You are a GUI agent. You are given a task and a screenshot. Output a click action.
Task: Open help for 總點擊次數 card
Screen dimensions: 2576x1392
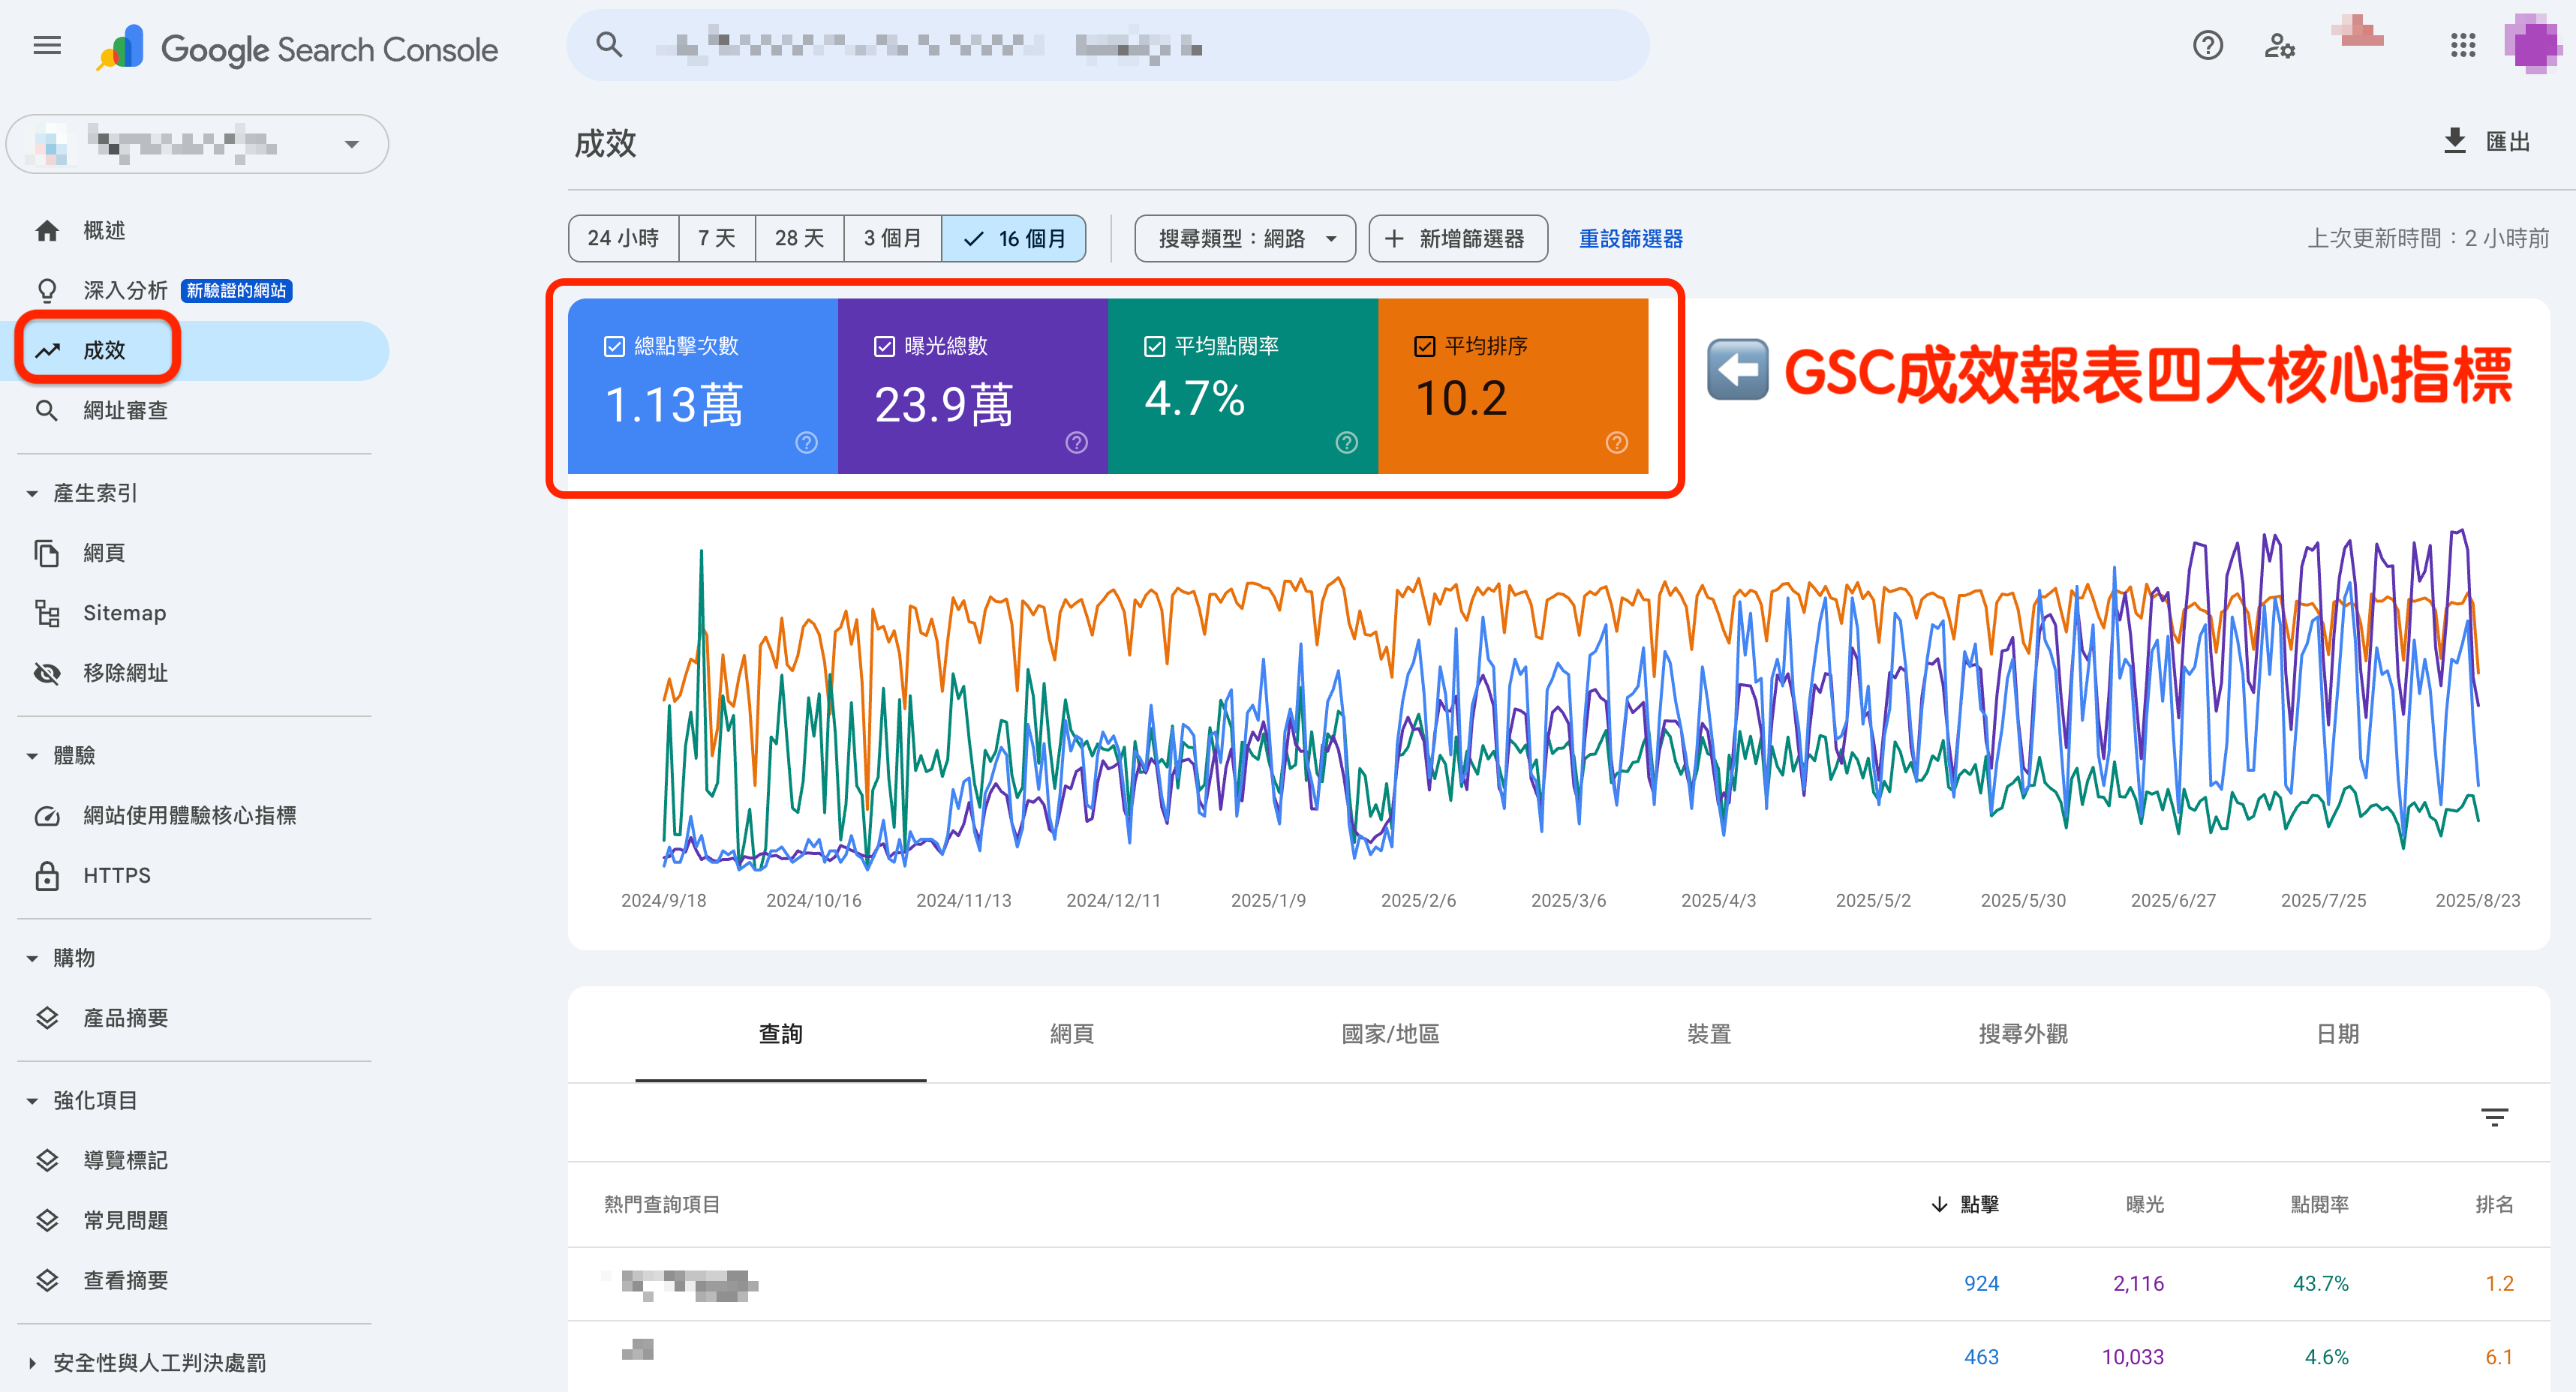pos(806,442)
